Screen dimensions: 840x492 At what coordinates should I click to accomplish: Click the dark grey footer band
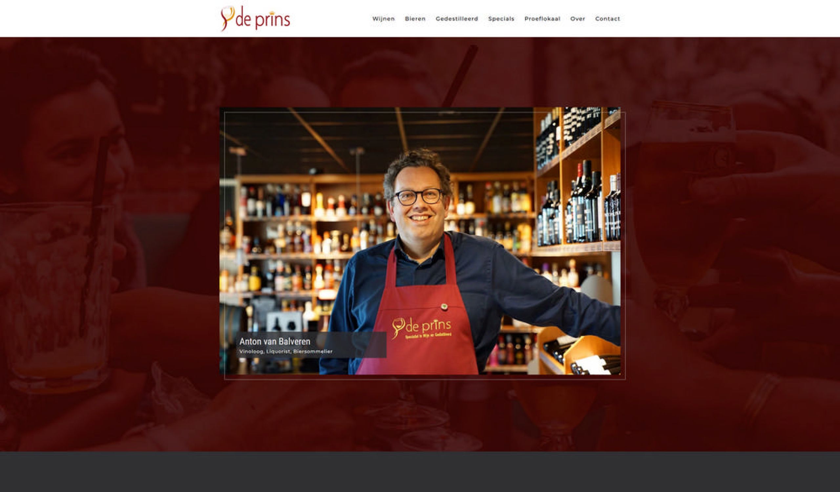point(420,472)
